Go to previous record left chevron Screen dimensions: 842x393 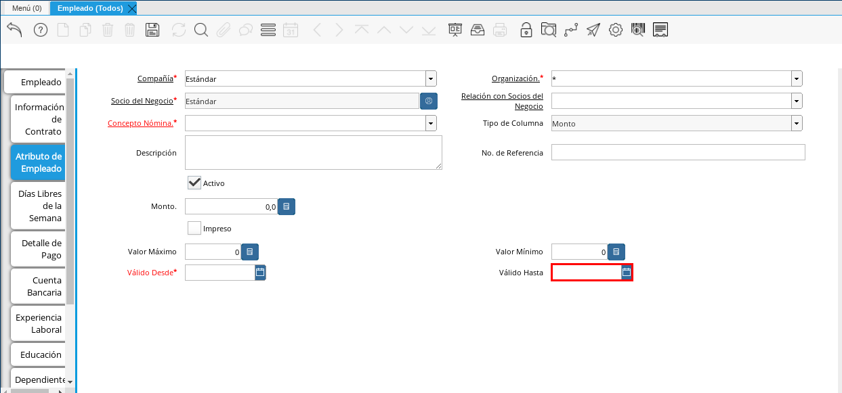coord(317,30)
